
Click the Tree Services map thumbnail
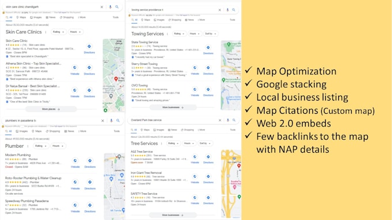pyautogui.click(x=231, y=184)
